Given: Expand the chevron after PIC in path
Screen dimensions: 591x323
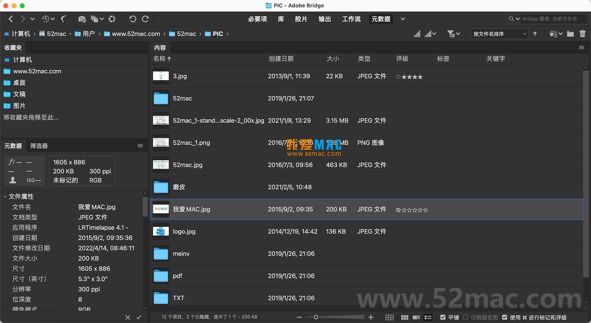Looking at the screenshot, I should click(228, 34).
